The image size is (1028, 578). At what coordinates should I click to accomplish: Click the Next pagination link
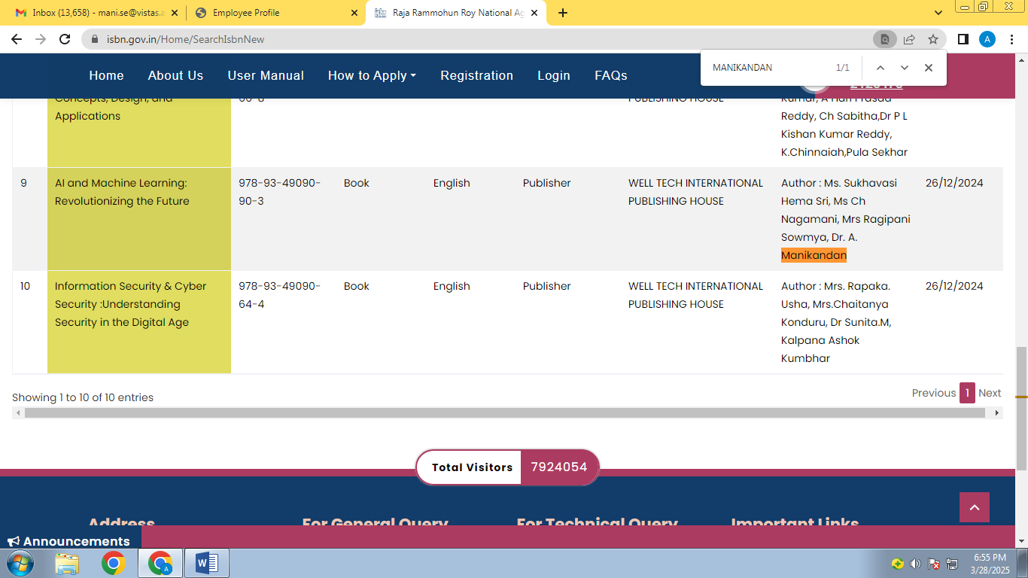990,393
